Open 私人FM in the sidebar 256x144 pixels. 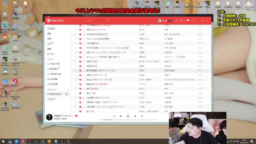(51, 54)
